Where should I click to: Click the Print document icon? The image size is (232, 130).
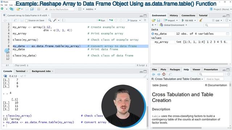pos(39,9)
